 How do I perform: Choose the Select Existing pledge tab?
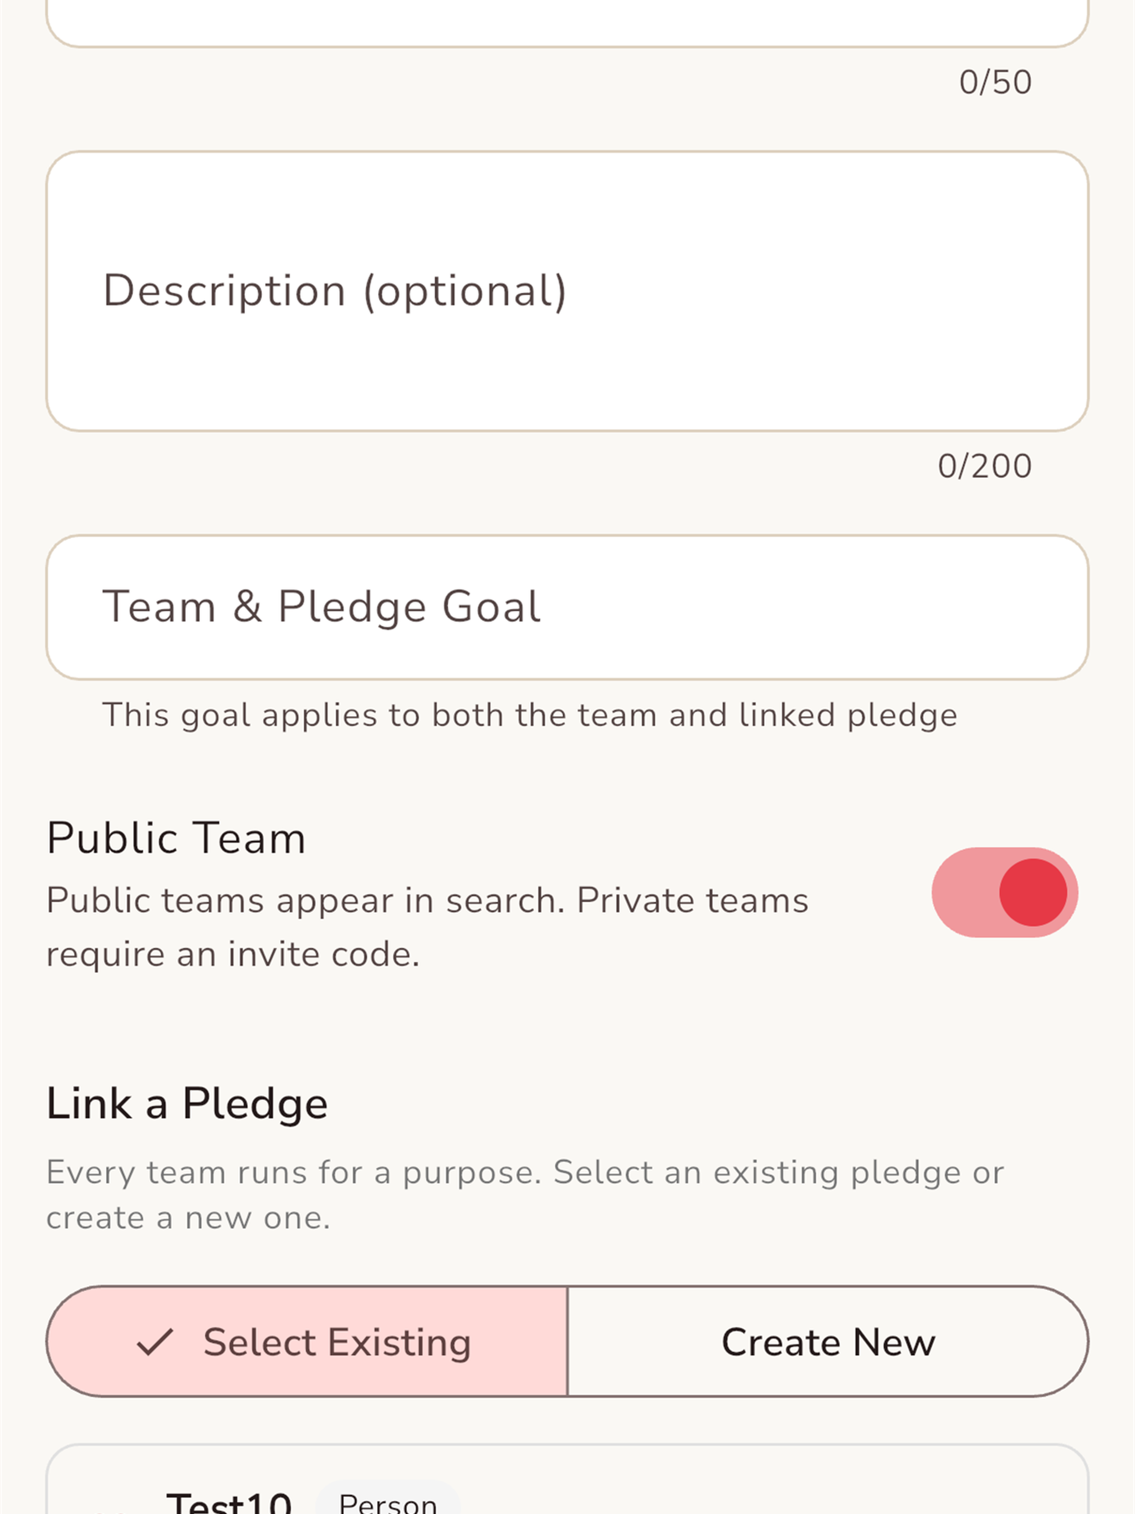coord(306,1342)
